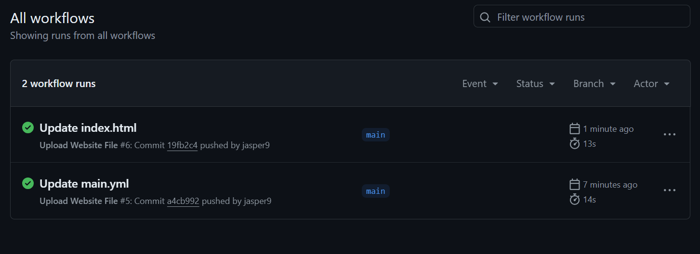This screenshot has height=254, width=700.
Task: Expand the Status filter dropdown
Action: point(535,84)
